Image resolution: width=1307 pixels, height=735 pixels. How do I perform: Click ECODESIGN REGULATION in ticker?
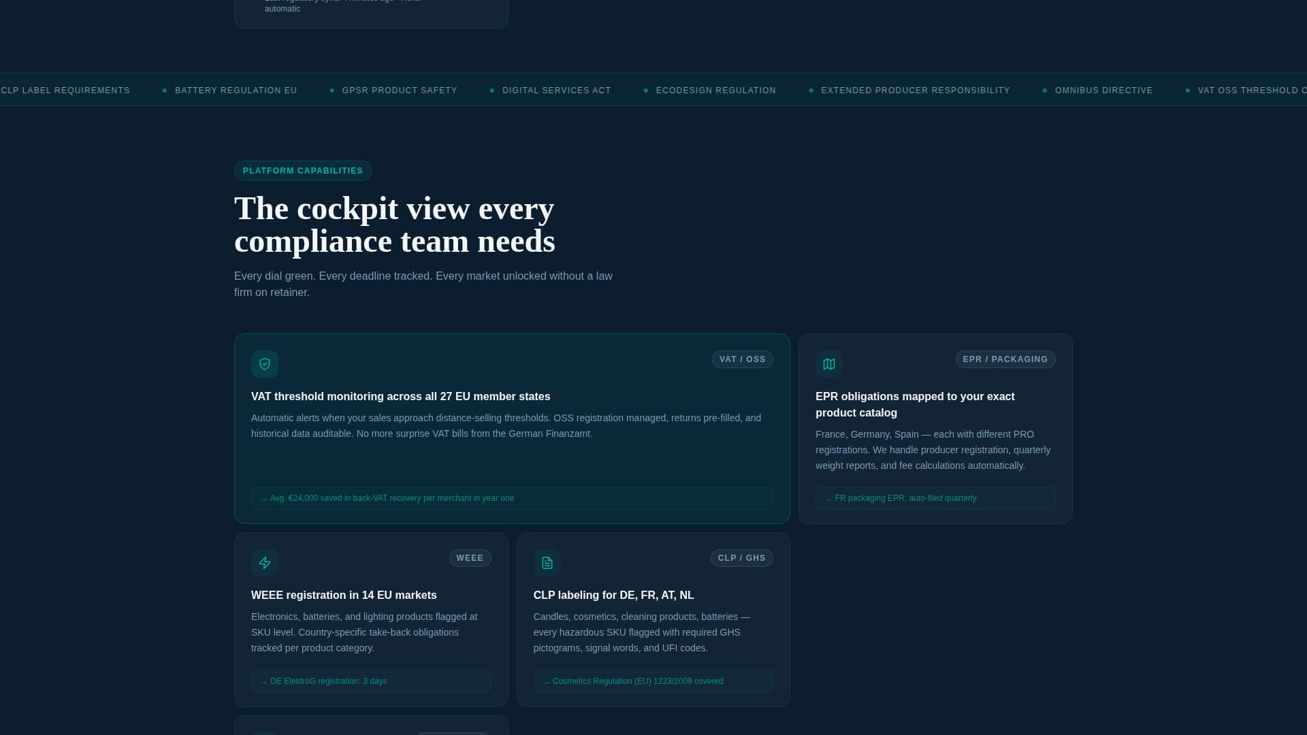716,91
